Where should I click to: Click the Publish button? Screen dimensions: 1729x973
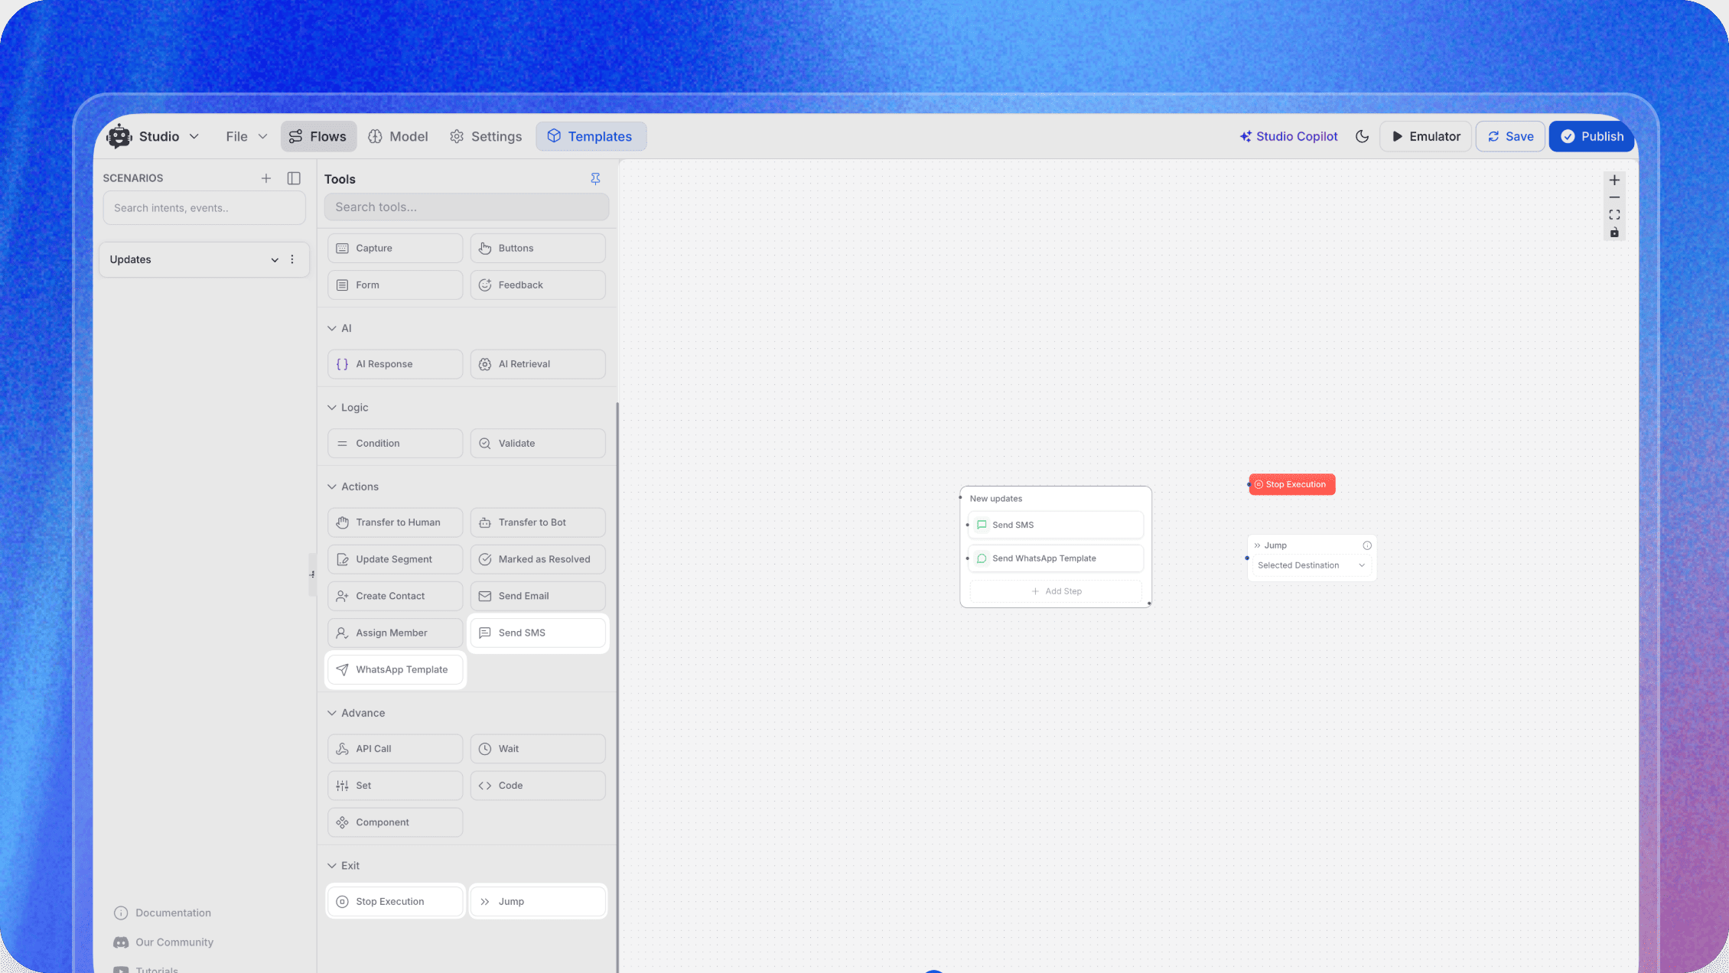click(1592, 136)
